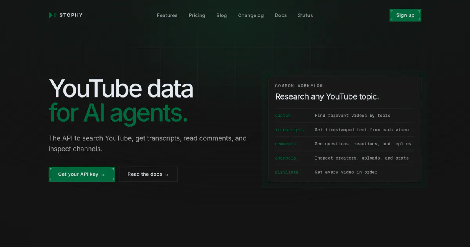Click 'Inspect creators, uploads, and stats' text
The height and width of the screenshot is (247, 470).
coord(362,158)
